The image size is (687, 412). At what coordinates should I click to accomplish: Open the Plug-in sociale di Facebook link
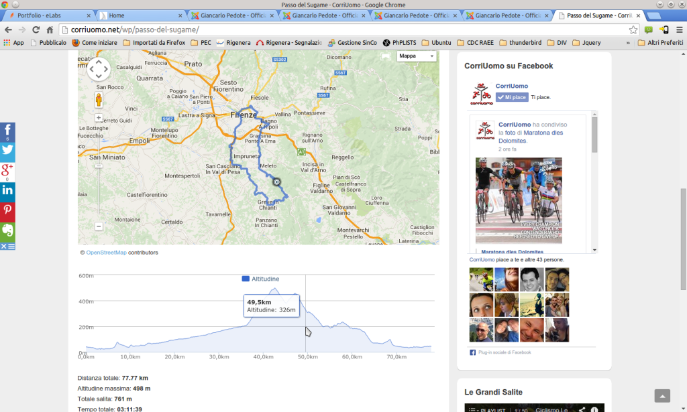(x=505, y=352)
